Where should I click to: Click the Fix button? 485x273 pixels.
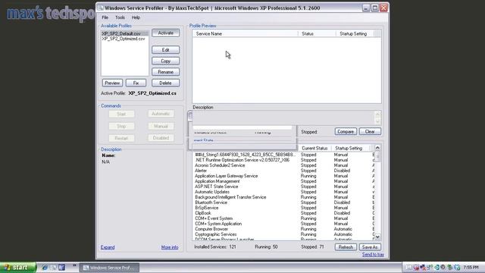coord(136,83)
